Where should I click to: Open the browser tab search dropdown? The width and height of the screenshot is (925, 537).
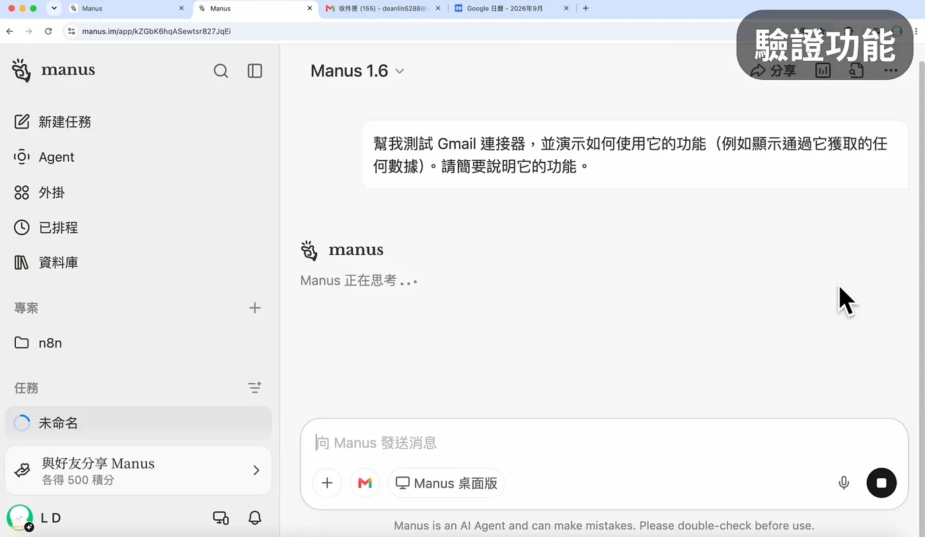click(54, 9)
